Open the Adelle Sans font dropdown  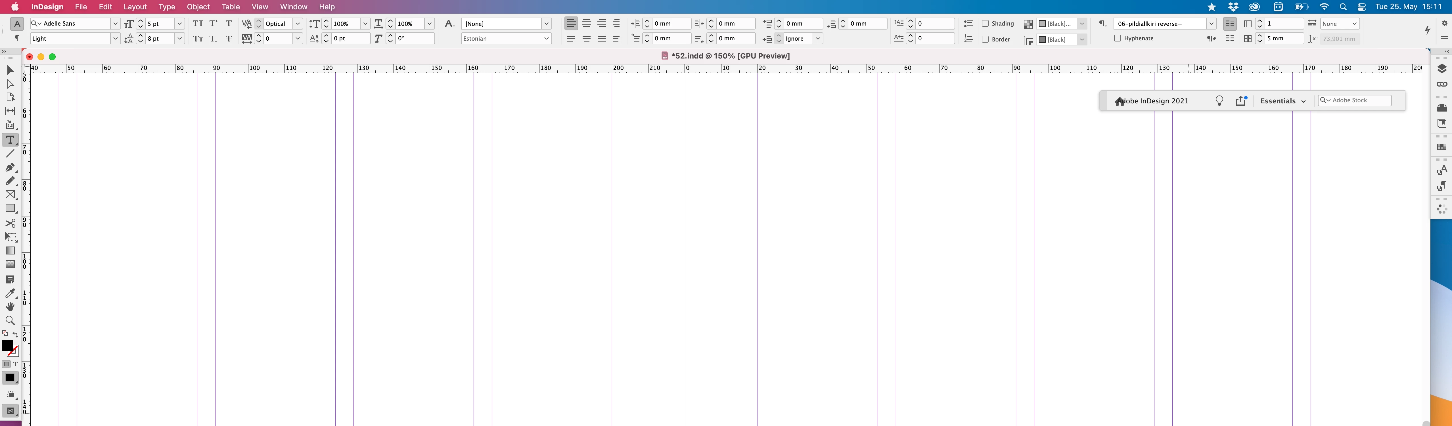pos(115,24)
